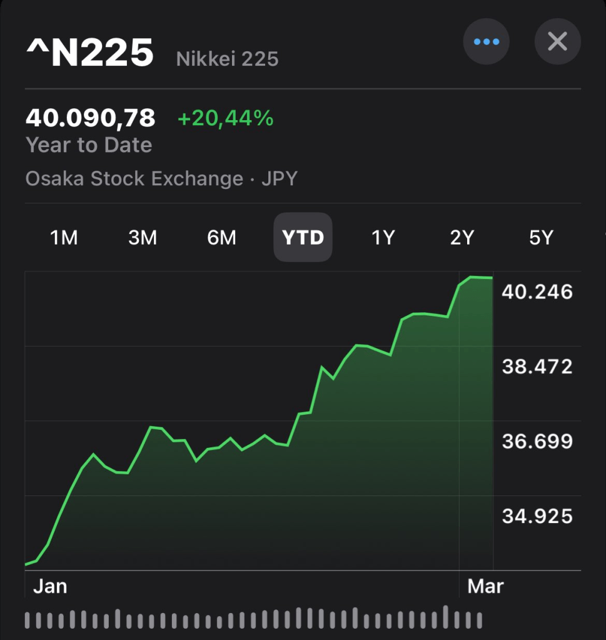
Task: Choose the 5Y time range
Action: pos(541,238)
